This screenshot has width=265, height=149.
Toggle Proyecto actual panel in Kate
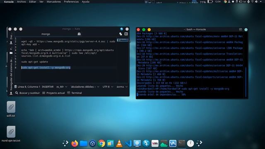(x=53, y=93)
